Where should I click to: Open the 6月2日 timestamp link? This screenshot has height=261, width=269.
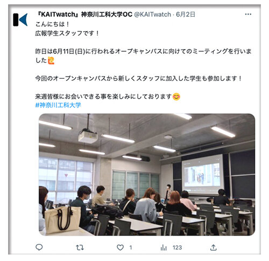coord(186,15)
